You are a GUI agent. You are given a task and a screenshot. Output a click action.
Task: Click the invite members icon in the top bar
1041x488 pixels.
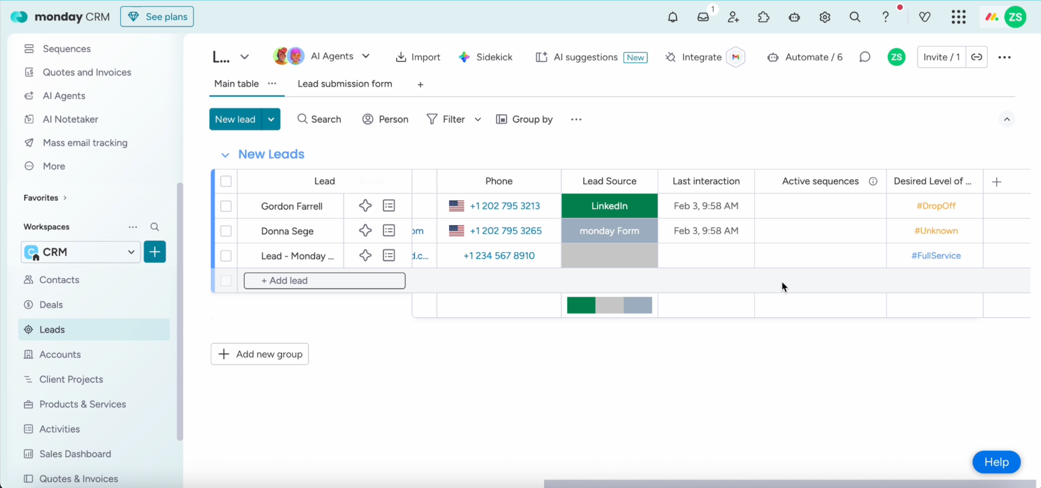734,17
